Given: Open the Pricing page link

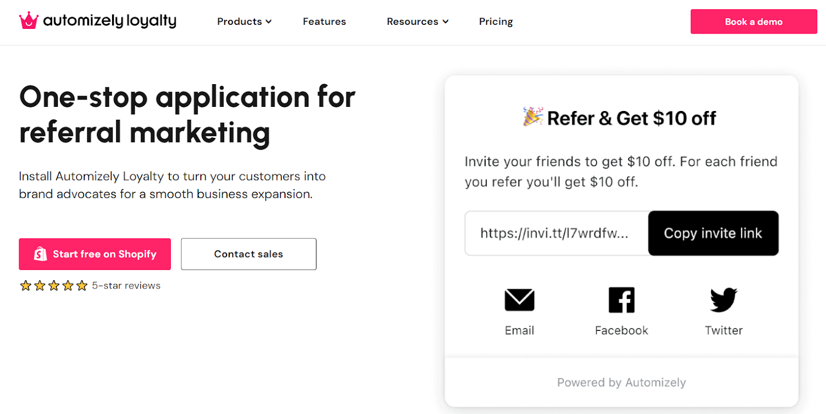Looking at the screenshot, I should point(496,22).
